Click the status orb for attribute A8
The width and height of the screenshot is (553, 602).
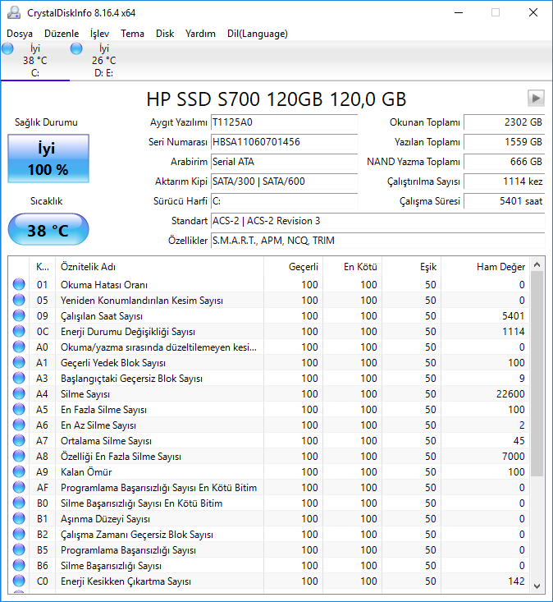[x=19, y=456]
